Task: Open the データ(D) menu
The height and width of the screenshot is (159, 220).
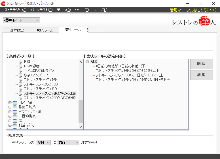Action: coord(64,10)
